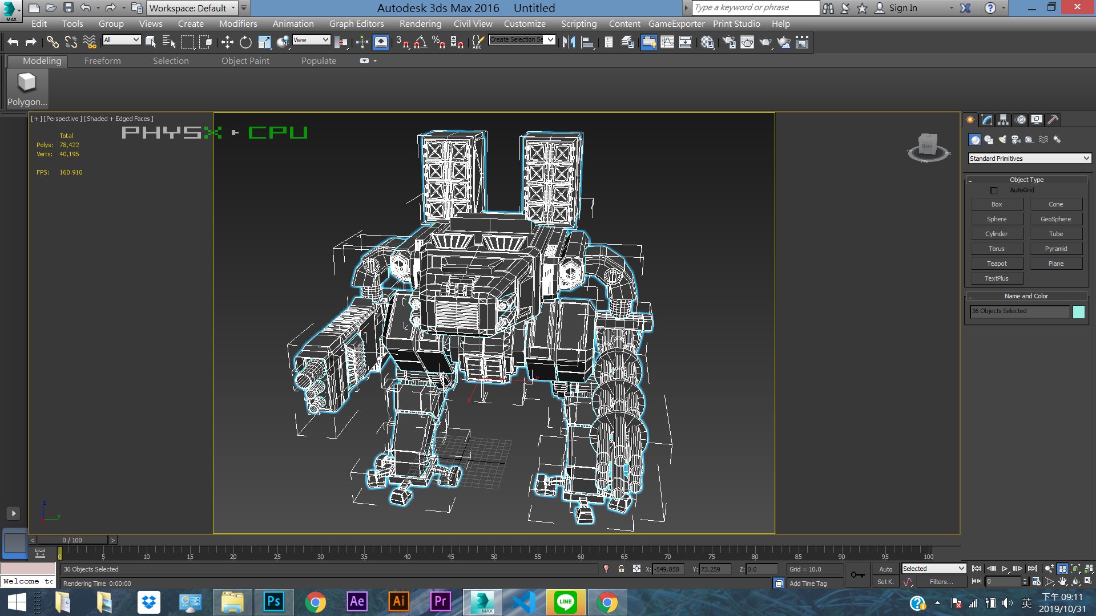Open the Rendering menu

point(420,24)
